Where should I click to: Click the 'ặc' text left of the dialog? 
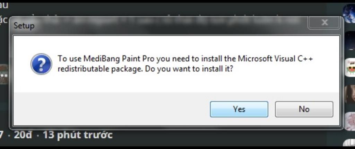4,20
